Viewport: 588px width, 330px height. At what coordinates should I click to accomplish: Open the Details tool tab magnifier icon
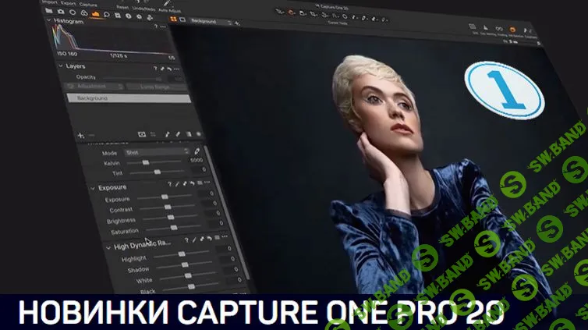click(107, 15)
